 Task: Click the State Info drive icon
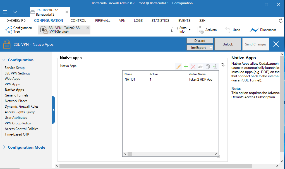tap(175, 30)
